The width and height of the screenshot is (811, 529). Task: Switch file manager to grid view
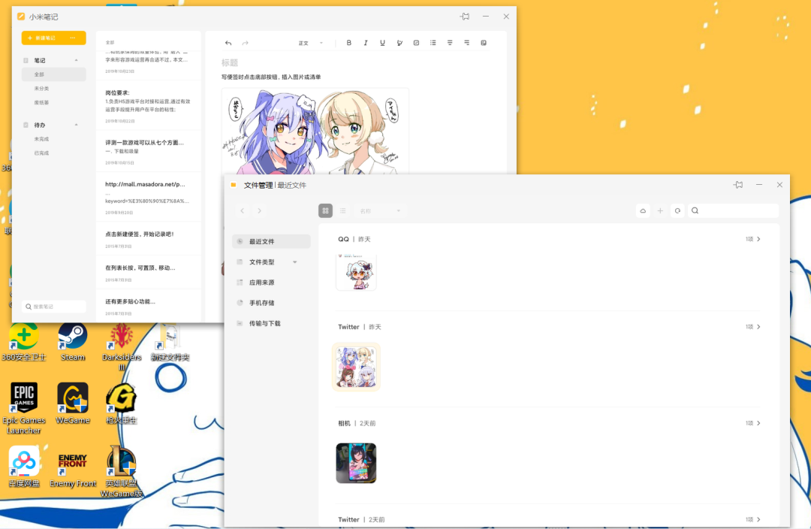[325, 210]
